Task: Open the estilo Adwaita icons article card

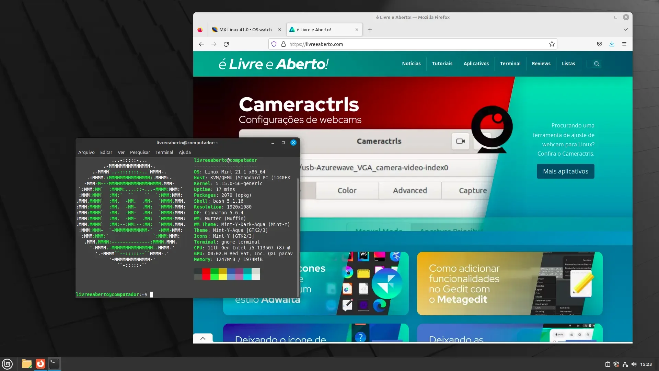Action: [x=354, y=283]
